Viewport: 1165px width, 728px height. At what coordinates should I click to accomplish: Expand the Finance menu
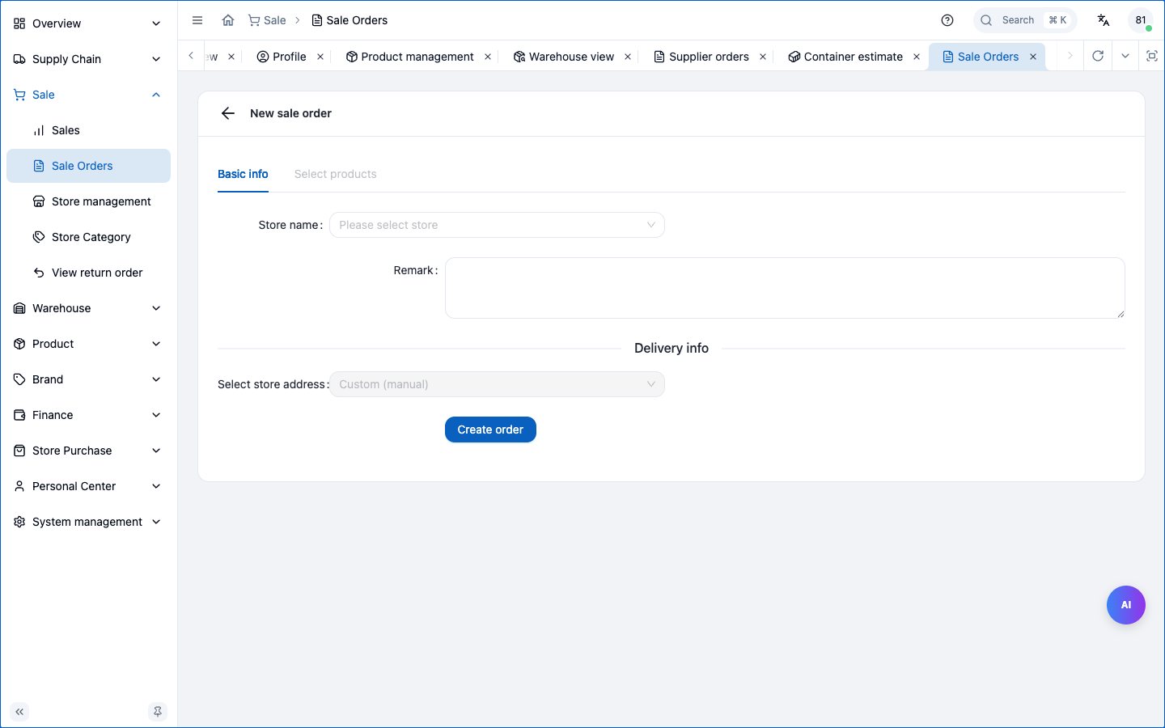tap(88, 415)
